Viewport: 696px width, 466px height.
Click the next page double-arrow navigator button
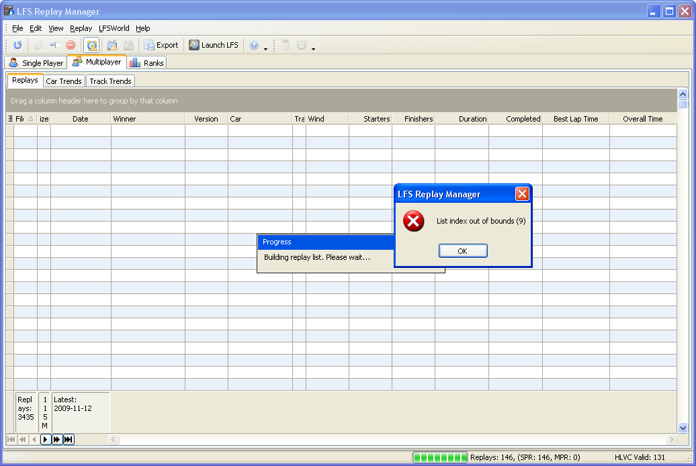(x=57, y=439)
